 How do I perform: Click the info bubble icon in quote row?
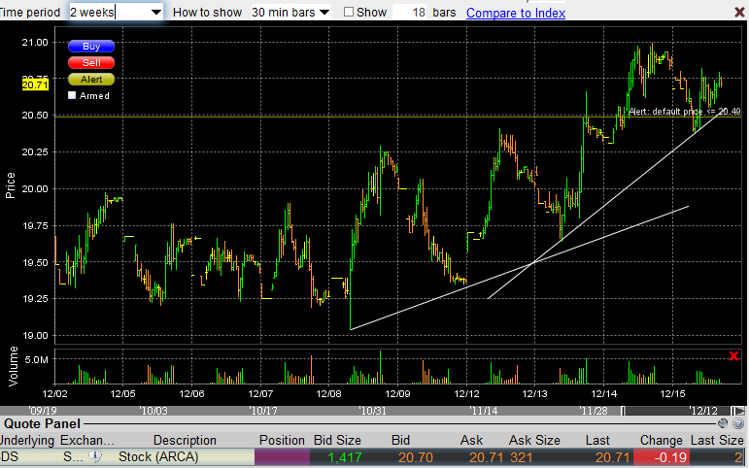[95, 456]
